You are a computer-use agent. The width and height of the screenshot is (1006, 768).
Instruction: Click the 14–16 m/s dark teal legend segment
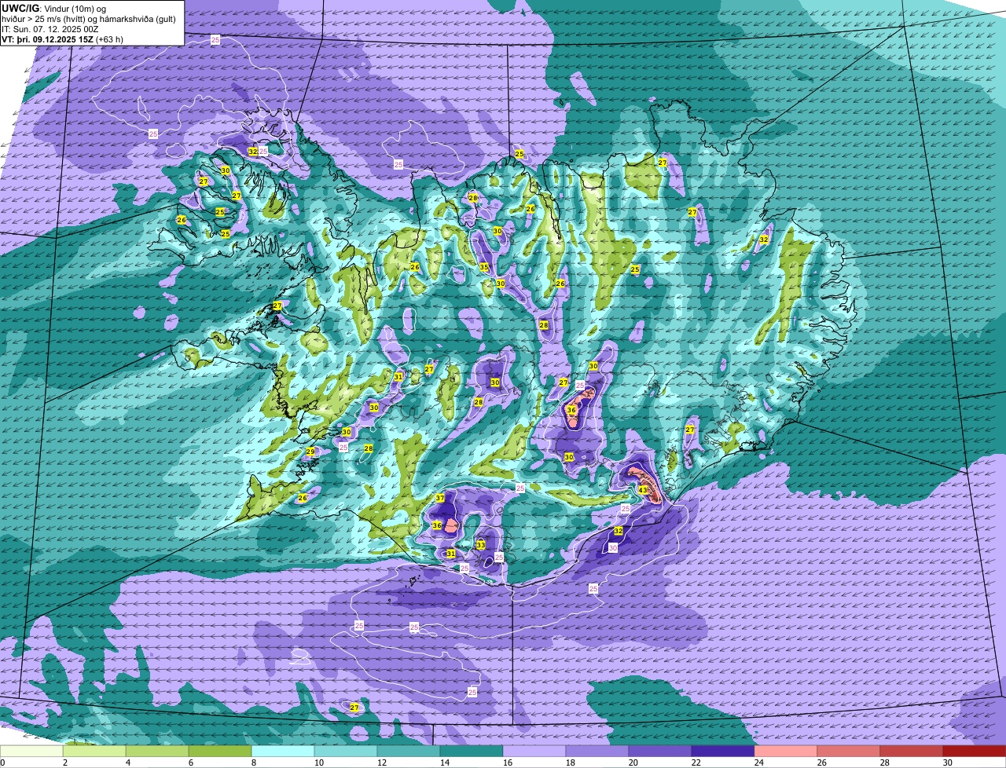(x=472, y=752)
